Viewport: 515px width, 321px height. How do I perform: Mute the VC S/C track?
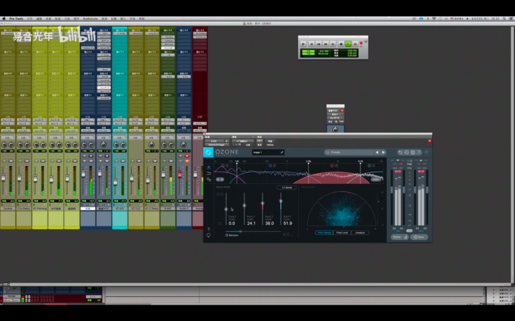tap(123, 161)
